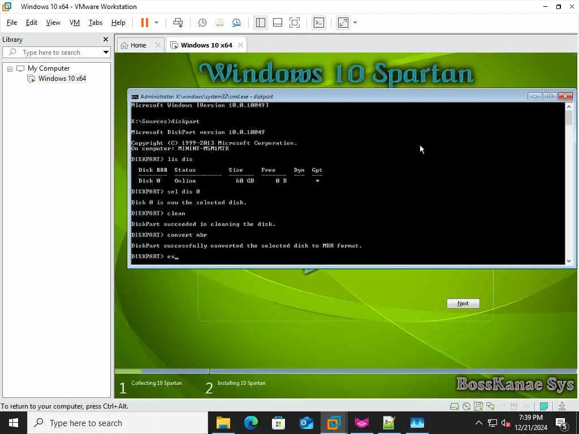Open Microsoft Edge from the taskbar
579x434 pixels.
pyautogui.click(x=250, y=423)
